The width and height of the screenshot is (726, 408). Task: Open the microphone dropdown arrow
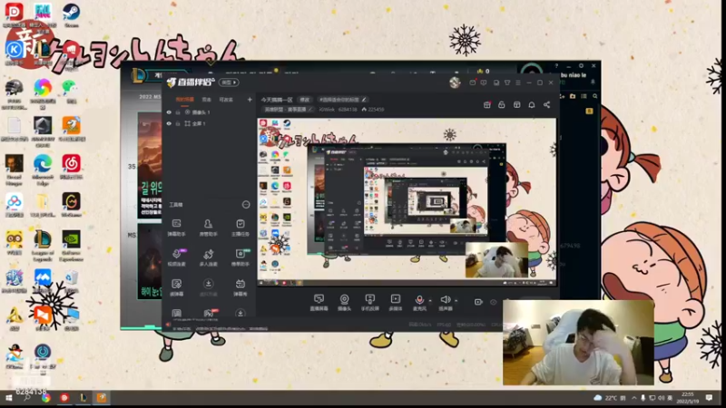(x=430, y=301)
